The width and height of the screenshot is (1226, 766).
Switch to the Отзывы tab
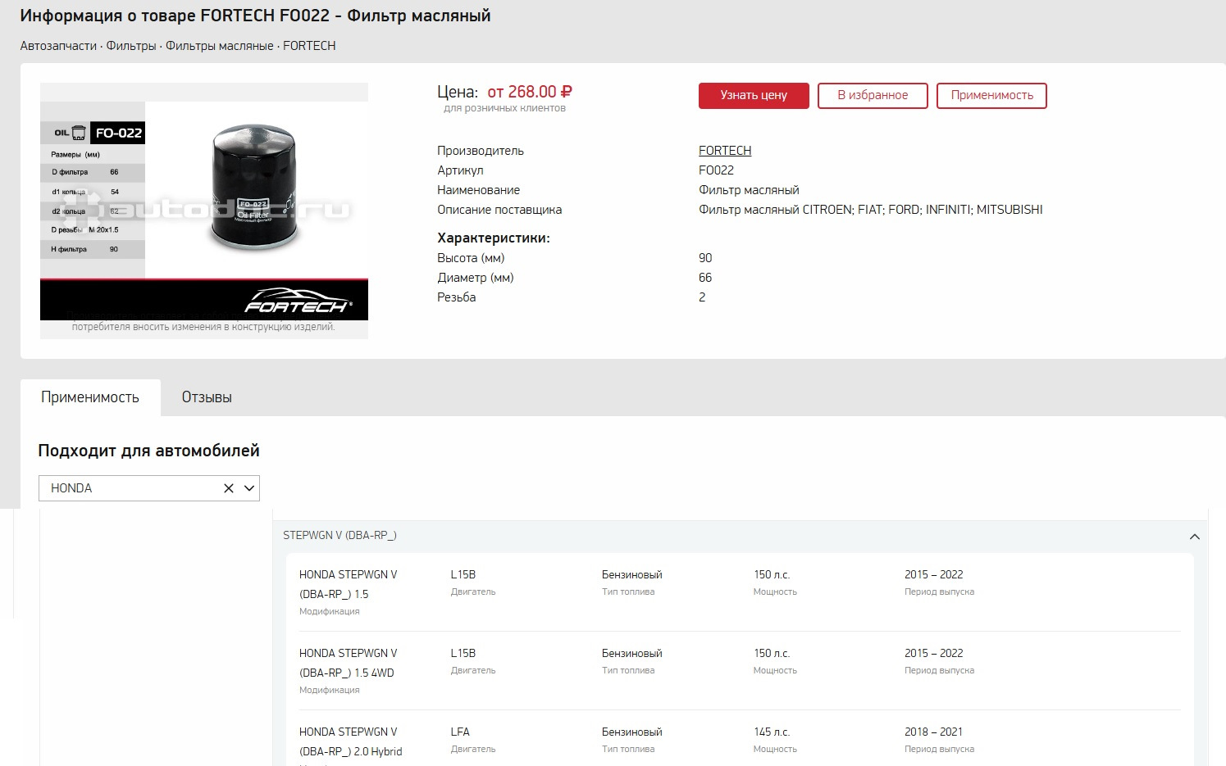click(x=207, y=397)
